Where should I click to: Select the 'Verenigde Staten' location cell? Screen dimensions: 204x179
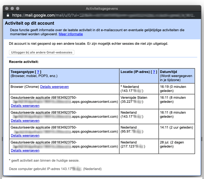pyautogui.click(x=134, y=98)
